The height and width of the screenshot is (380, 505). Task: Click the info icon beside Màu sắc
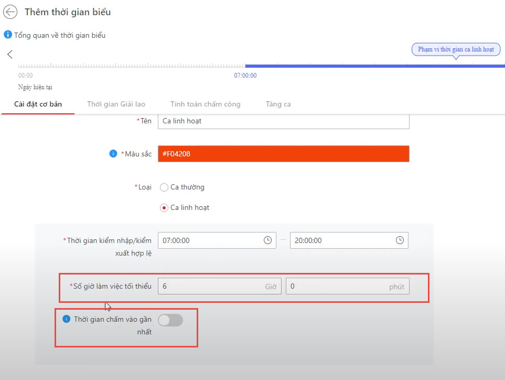[x=113, y=154]
